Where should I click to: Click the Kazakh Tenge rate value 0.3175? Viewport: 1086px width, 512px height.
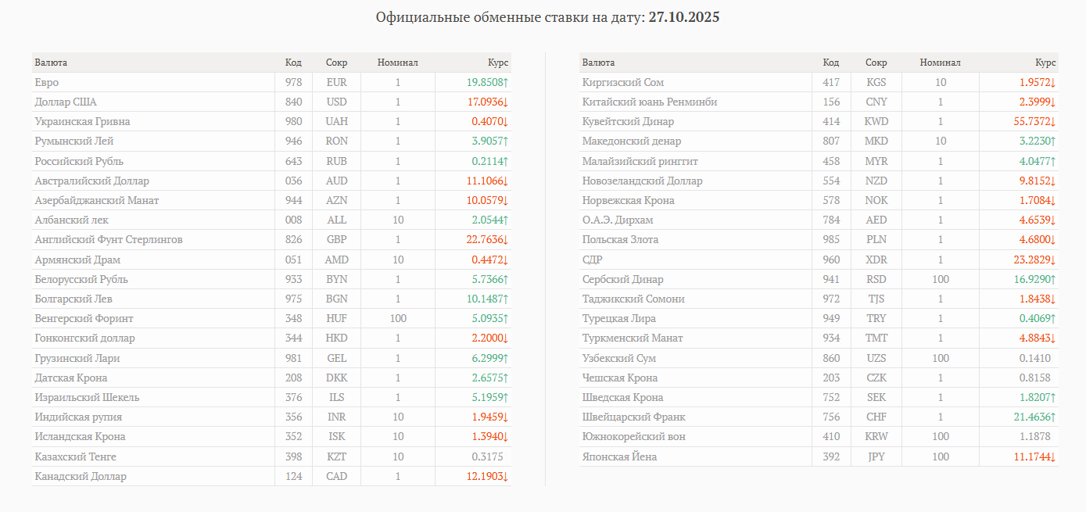(x=487, y=457)
